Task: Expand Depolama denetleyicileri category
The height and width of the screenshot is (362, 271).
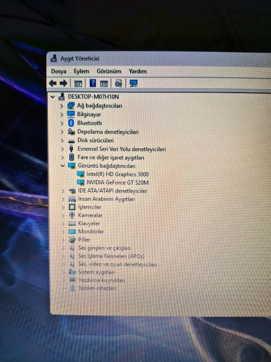Action: [x=62, y=132]
